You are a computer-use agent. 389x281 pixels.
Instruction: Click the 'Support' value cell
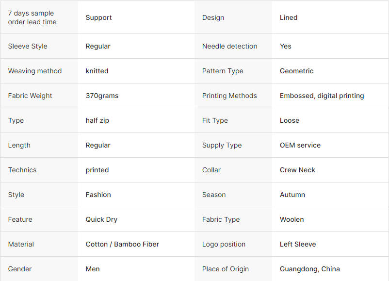[x=98, y=17]
